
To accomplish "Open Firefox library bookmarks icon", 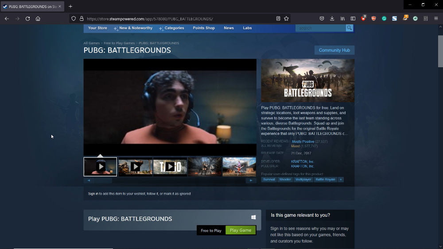I will (x=343, y=19).
